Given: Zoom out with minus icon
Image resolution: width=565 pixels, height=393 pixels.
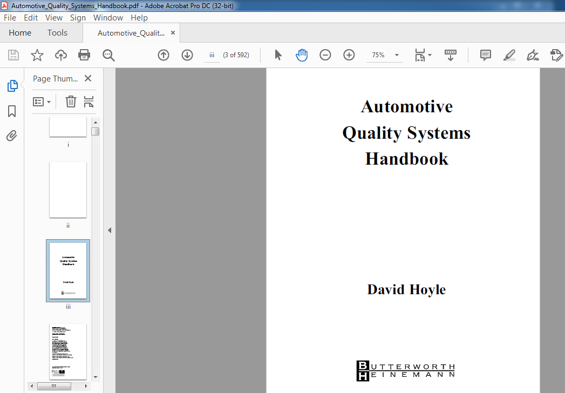Looking at the screenshot, I should coord(325,55).
